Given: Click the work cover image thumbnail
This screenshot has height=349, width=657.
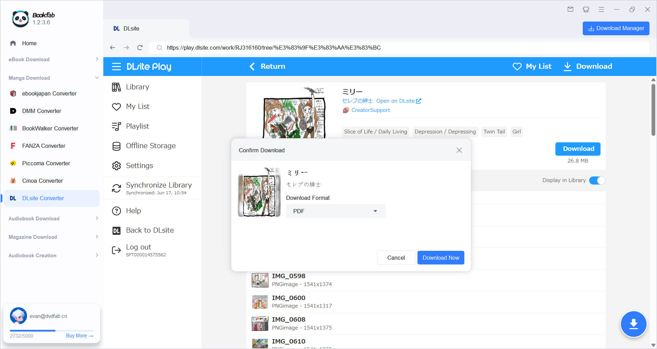Looking at the screenshot, I should tap(294, 113).
